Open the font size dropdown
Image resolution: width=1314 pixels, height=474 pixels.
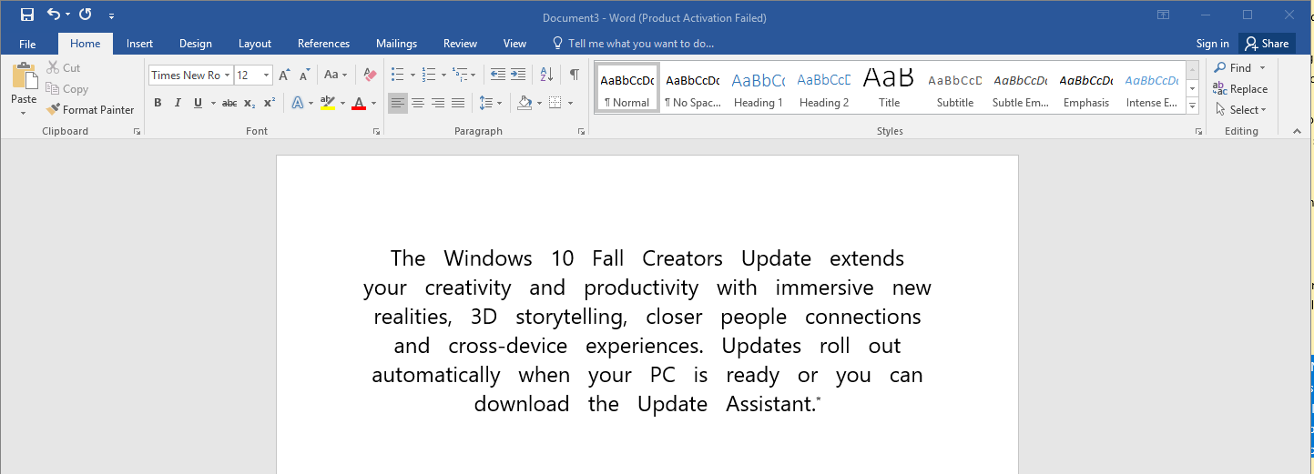(x=266, y=76)
